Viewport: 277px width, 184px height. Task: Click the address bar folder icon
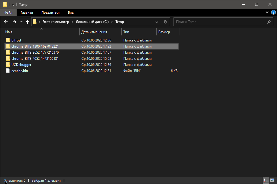pyautogui.click(x=35, y=22)
